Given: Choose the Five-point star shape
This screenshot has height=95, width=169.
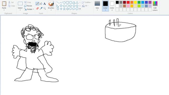Looking at the screenshot, I should pyautogui.click(x=64, y=9).
